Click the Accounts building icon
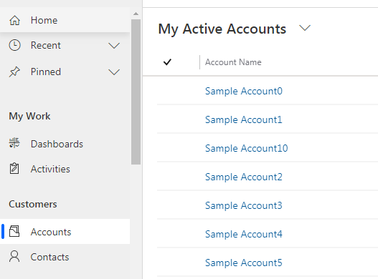This screenshot has height=279, width=378. [14, 231]
